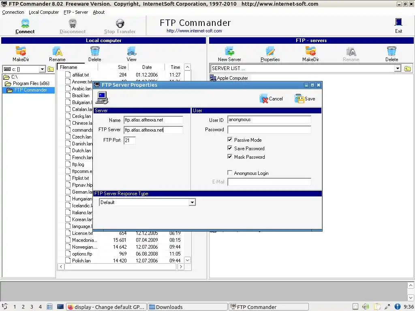The width and height of the screenshot is (415, 311).
Task: Open the local drive c: dropdown
Action: [x=42, y=69]
